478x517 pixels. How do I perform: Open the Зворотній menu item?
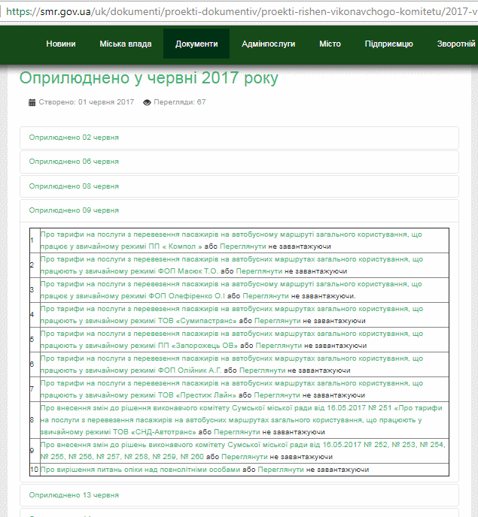pyautogui.click(x=456, y=44)
